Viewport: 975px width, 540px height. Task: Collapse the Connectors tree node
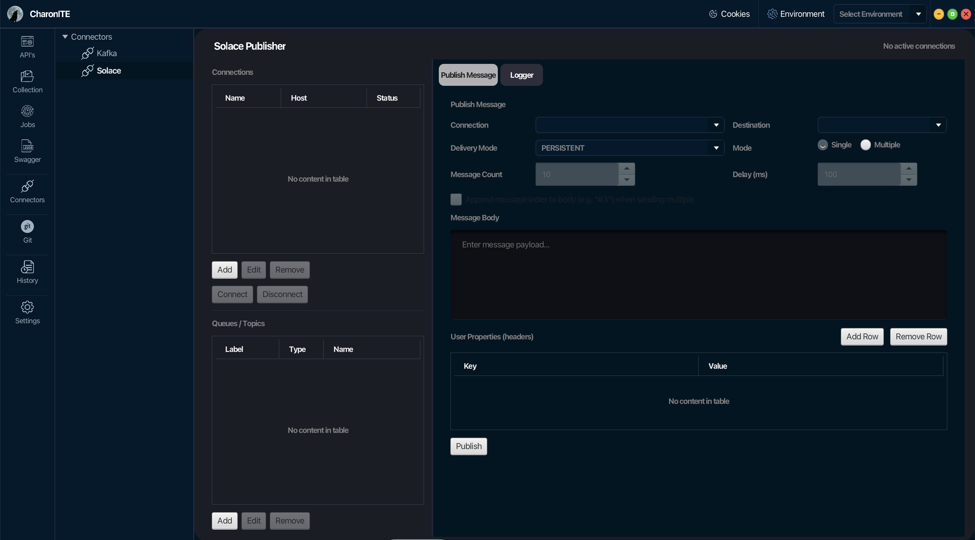click(65, 37)
